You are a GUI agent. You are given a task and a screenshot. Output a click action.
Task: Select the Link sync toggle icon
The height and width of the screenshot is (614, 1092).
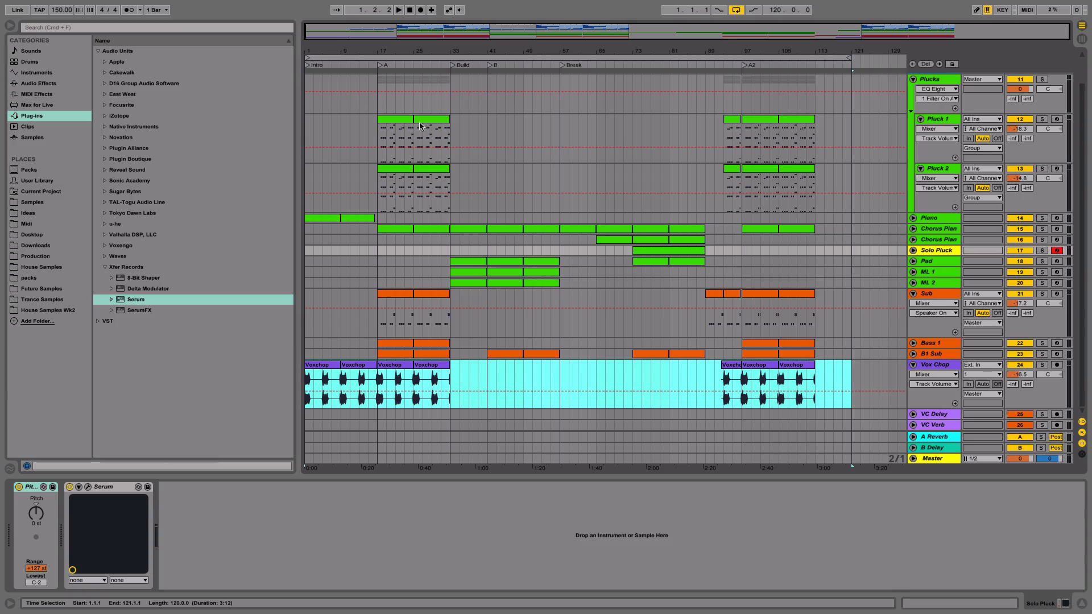tap(16, 9)
